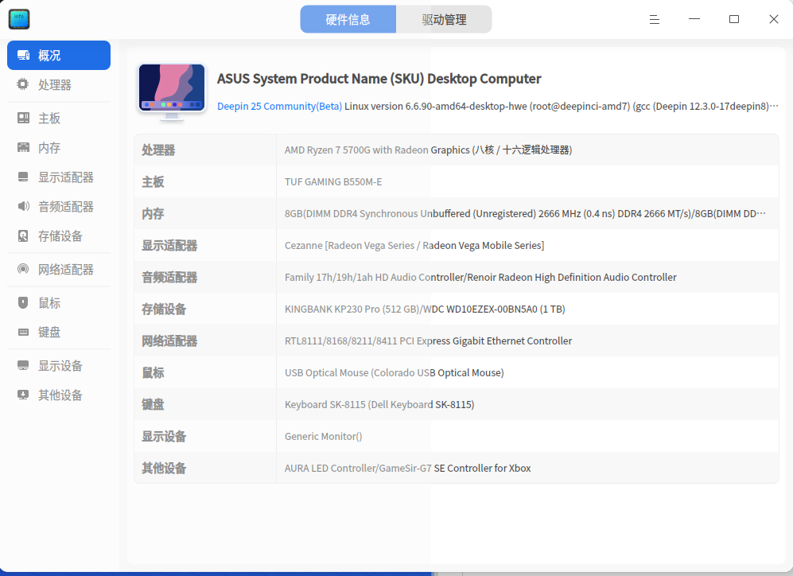
Task: Click the Cezanne Radeon Vega Series value
Action: (414, 245)
